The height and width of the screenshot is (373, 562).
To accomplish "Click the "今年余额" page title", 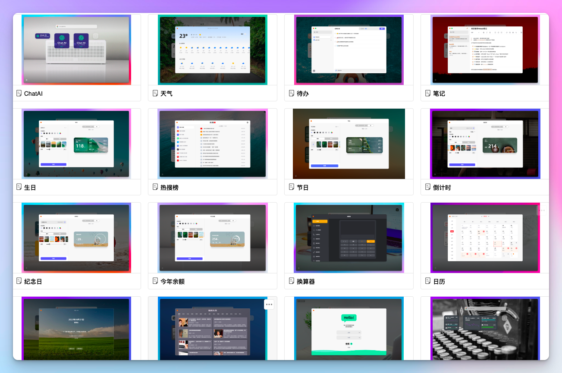I will coord(173,282).
